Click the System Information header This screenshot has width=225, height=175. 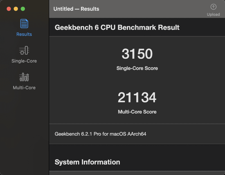(x=87, y=162)
